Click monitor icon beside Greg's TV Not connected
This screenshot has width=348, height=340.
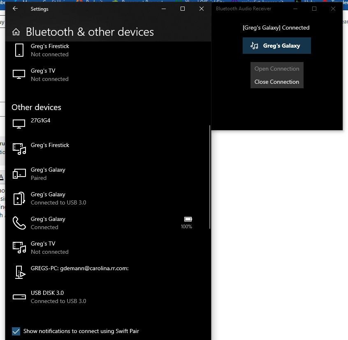pos(19,74)
